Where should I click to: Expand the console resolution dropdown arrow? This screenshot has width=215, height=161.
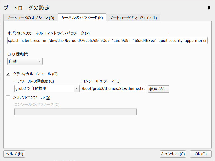77,89
